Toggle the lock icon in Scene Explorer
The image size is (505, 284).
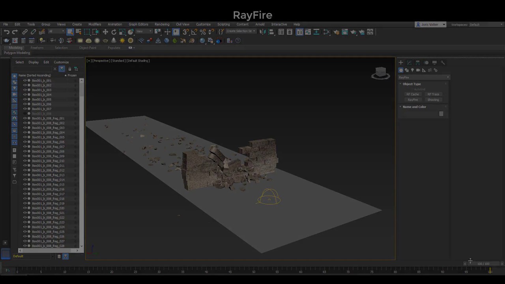pyautogui.click(x=70, y=69)
